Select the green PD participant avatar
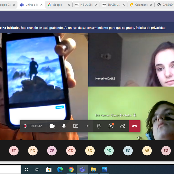Viewport: 174px width, 174px height. click(x=109, y=151)
